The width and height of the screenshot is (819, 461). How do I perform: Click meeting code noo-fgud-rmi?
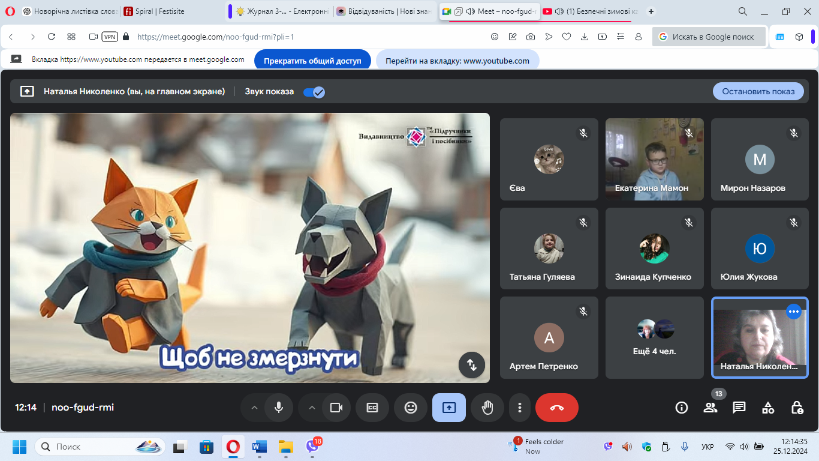(83, 408)
